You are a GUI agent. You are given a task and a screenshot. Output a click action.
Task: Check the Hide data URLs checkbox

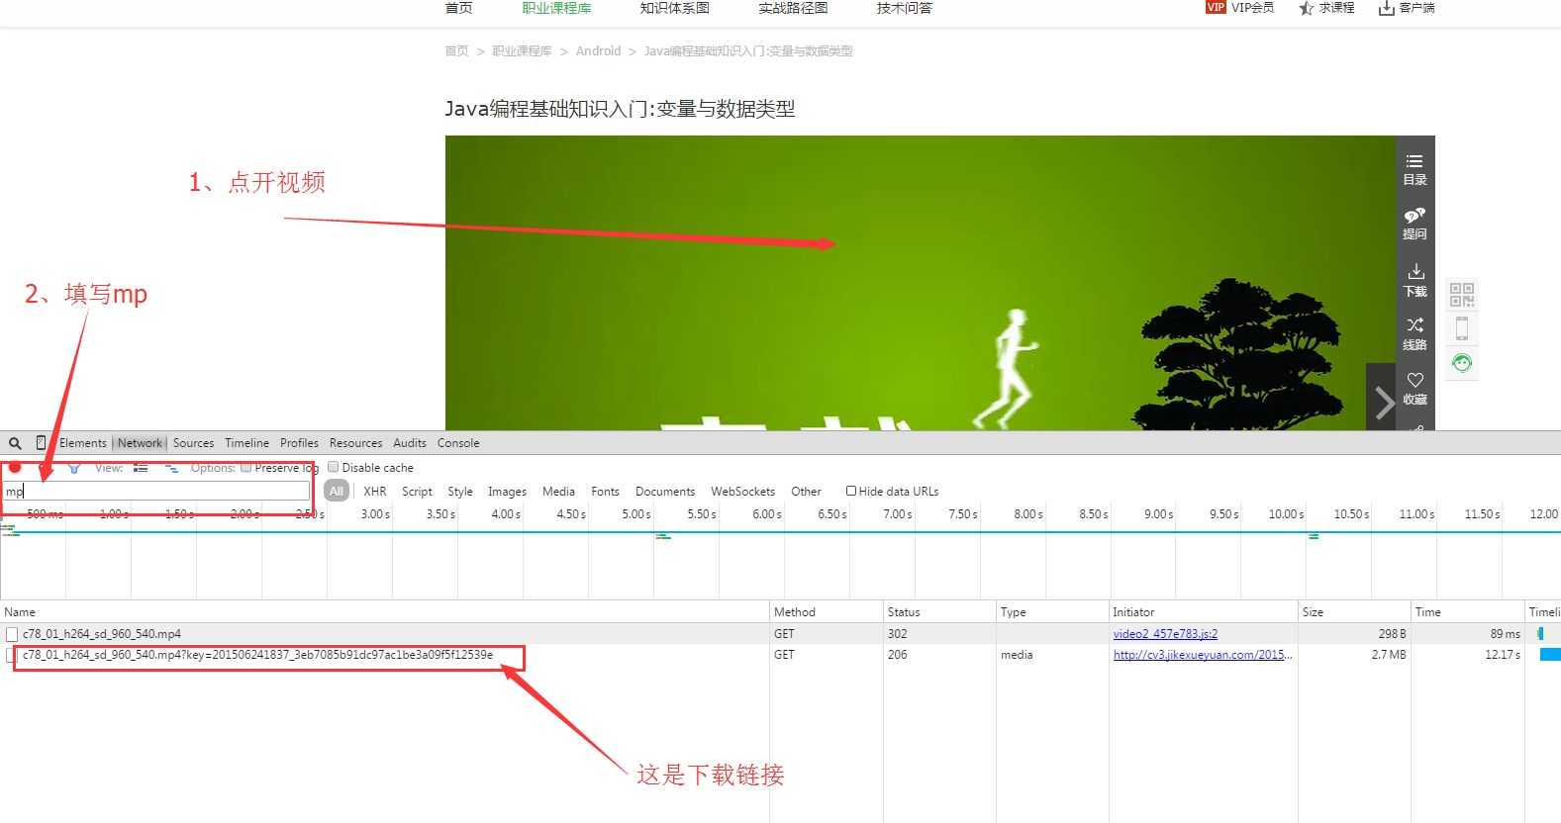850,491
